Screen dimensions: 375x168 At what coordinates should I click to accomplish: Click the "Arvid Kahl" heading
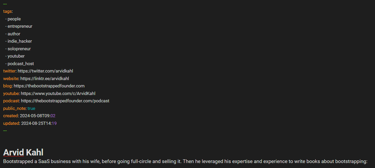coord(23,152)
